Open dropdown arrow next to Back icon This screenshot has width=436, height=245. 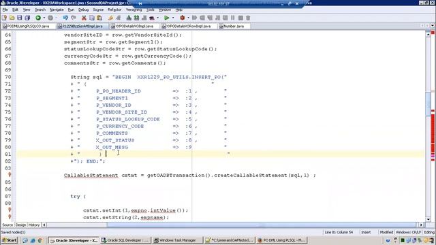tap(44, 18)
